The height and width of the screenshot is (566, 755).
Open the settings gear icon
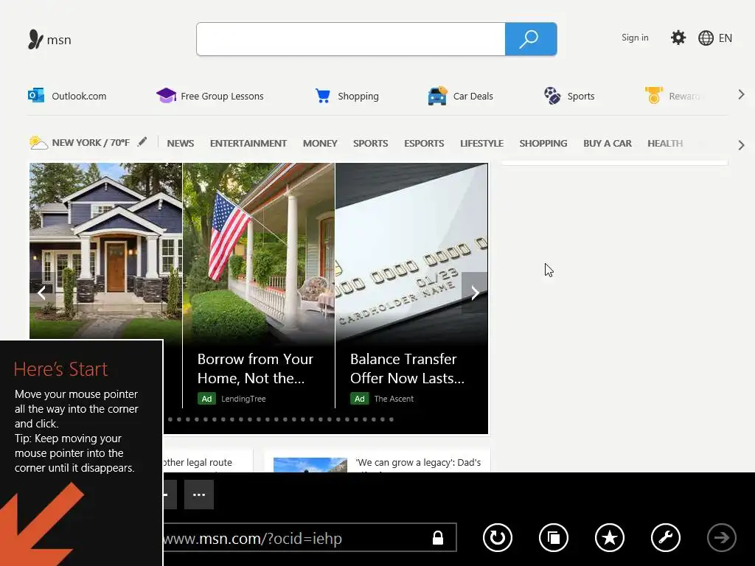click(678, 38)
